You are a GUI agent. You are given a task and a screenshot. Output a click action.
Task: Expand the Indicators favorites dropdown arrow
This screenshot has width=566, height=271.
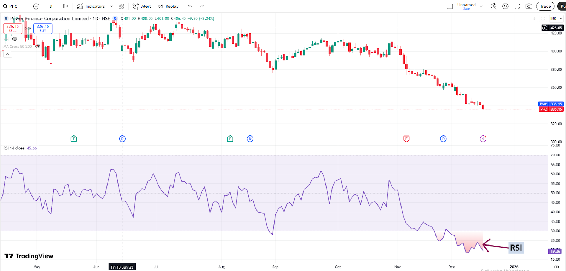tap(112, 6)
